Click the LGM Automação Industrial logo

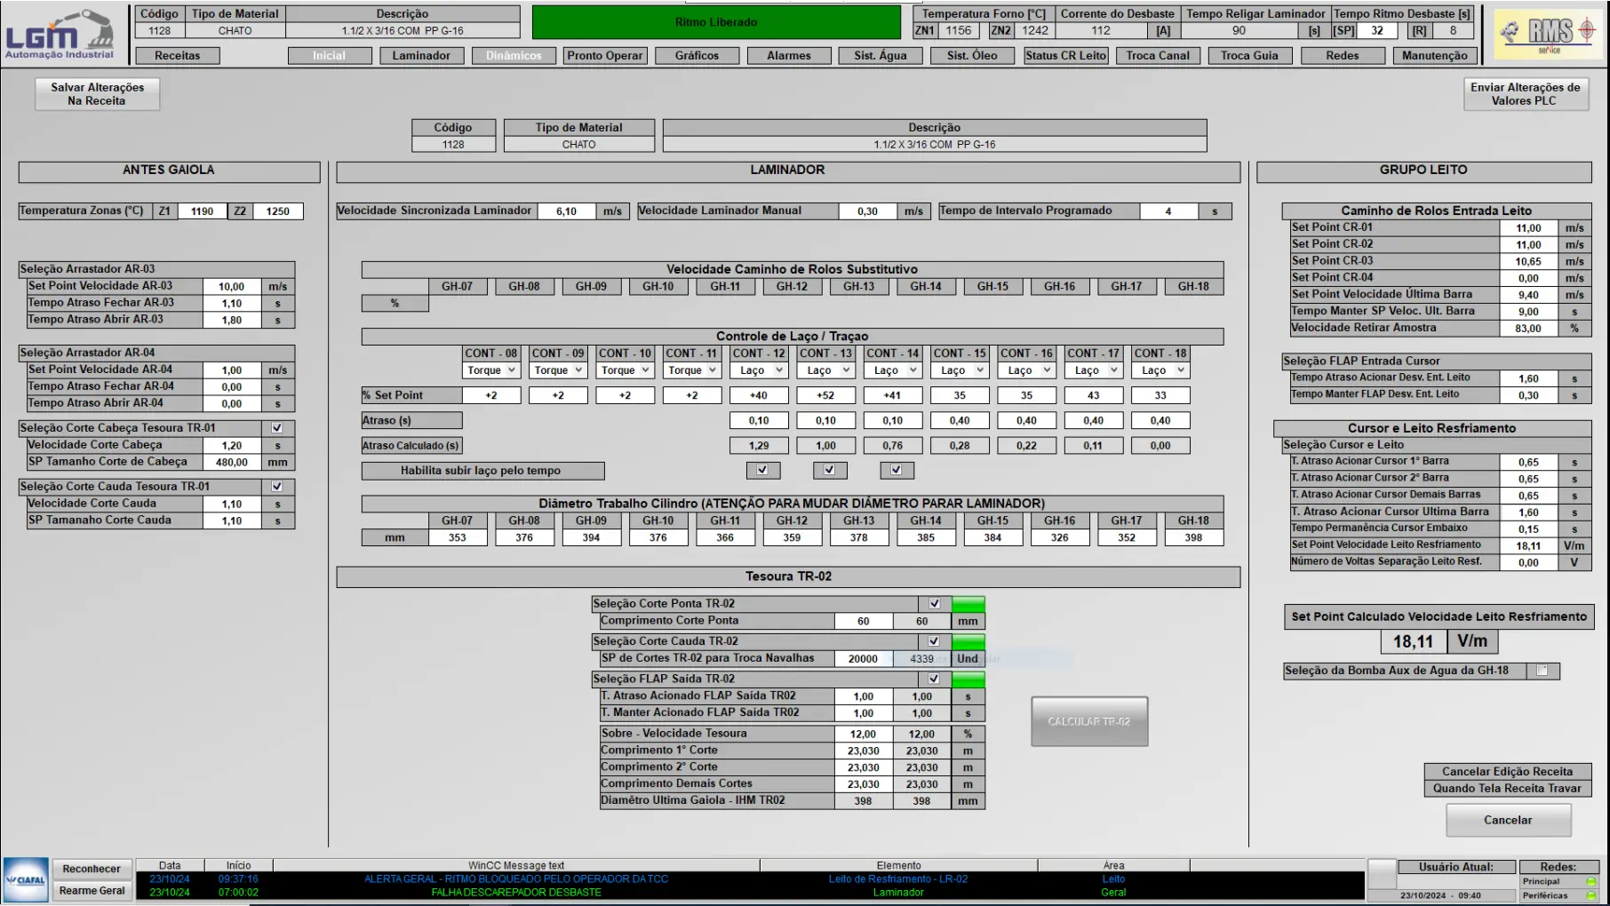pyautogui.click(x=60, y=35)
